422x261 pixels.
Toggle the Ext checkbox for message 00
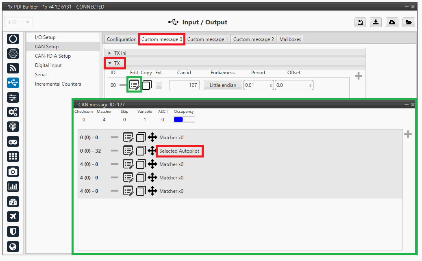[x=159, y=85]
